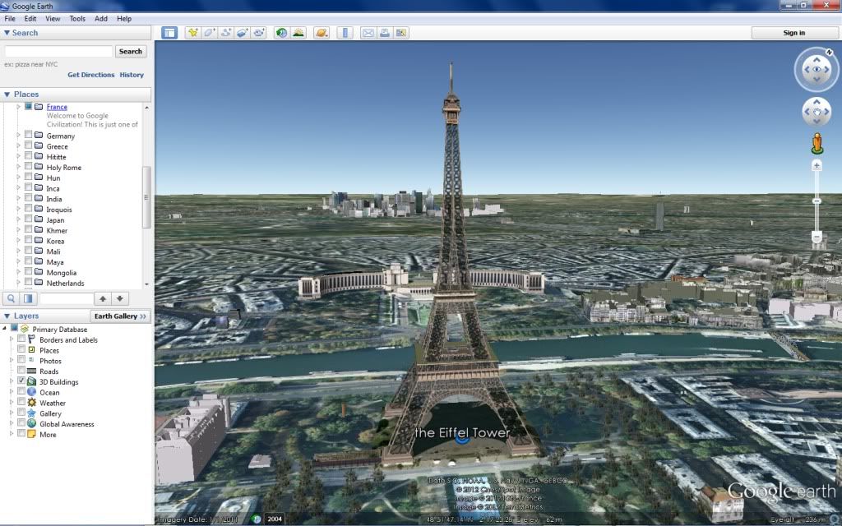
Task: Add a path from the toolbar
Action: tap(226, 33)
